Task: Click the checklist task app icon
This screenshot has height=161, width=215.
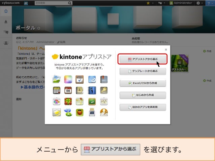Action: click(80, 79)
